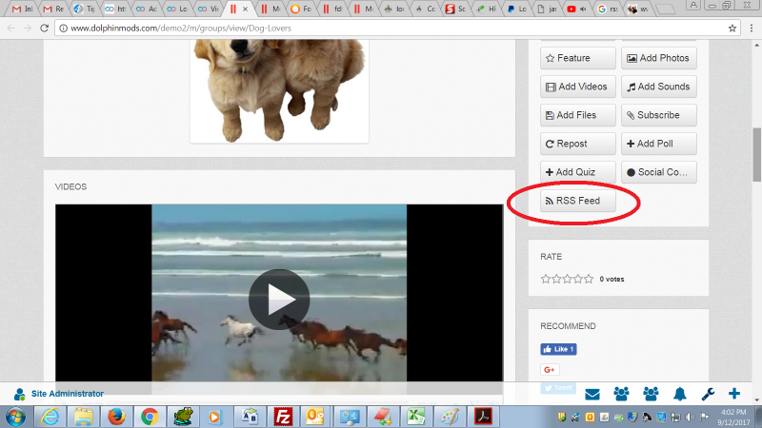This screenshot has height=428, width=762.
Task: Click the Add Sounds button
Action: click(658, 87)
